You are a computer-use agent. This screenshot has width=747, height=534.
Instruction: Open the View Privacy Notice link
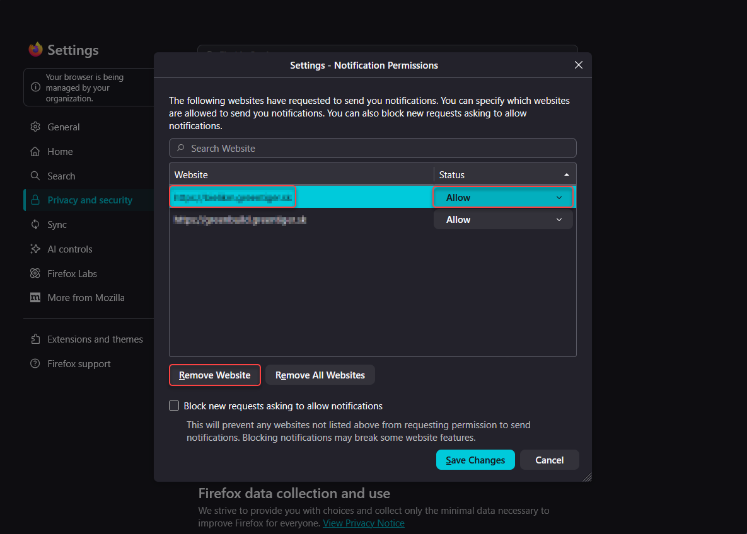[364, 523]
